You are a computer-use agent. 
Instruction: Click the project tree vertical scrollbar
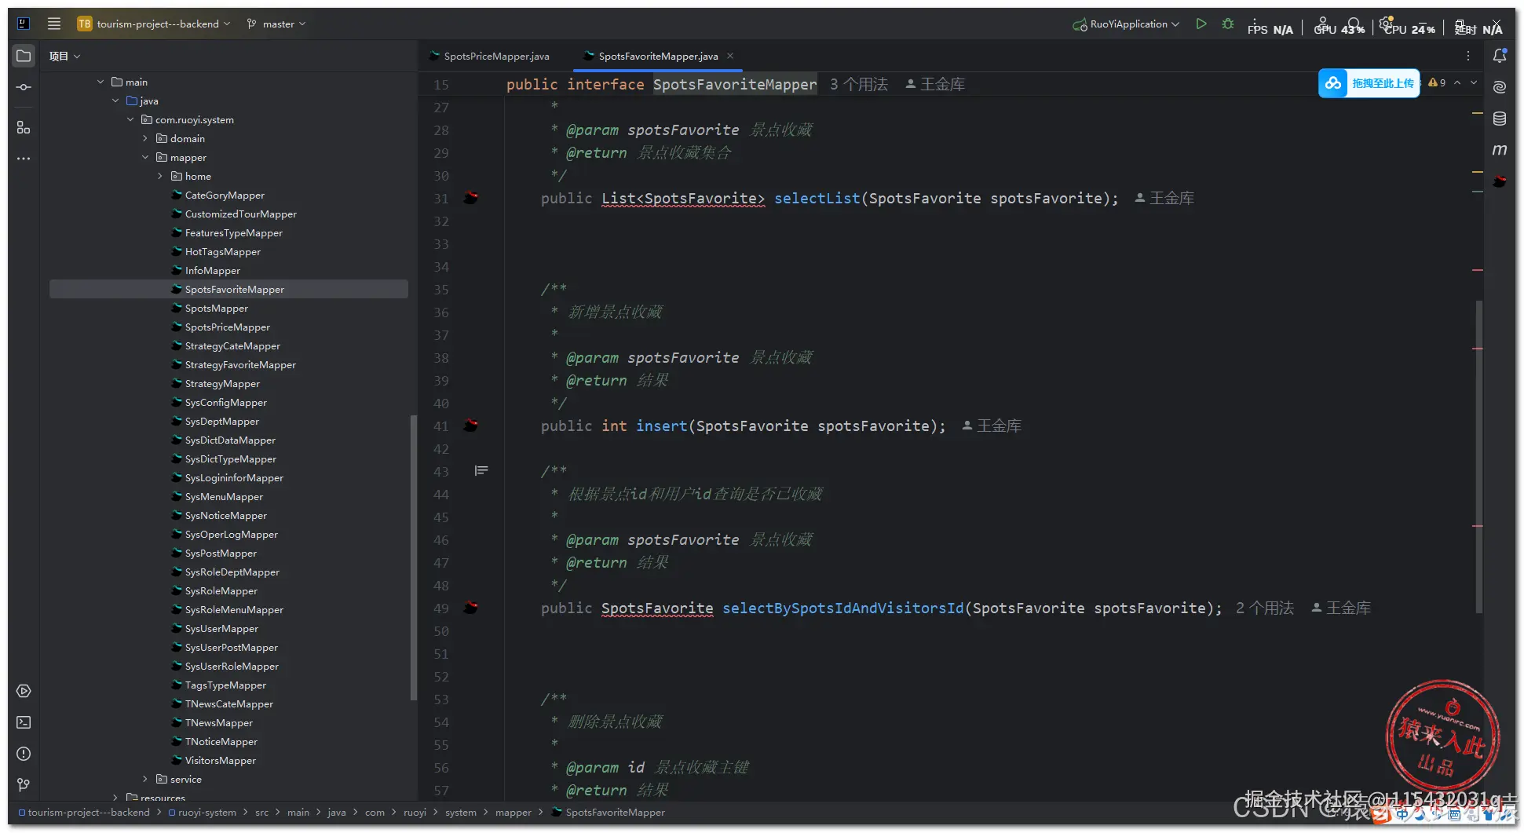pyautogui.click(x=413, y=557)
